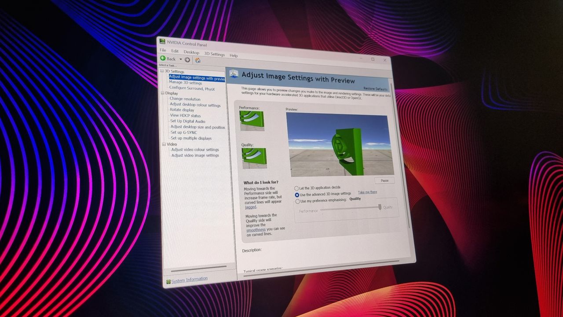The height and width of the screenshot is (317, 563).
Task: Open the Edit menu
Action: click(175, 51)
